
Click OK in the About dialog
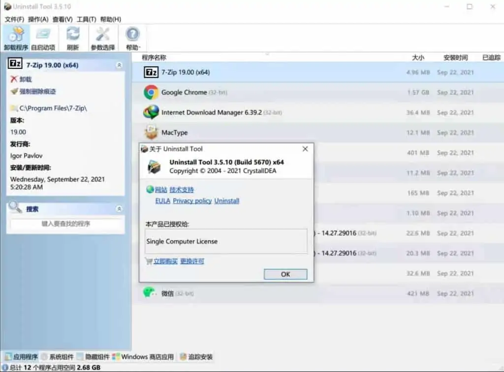point(285,275)
